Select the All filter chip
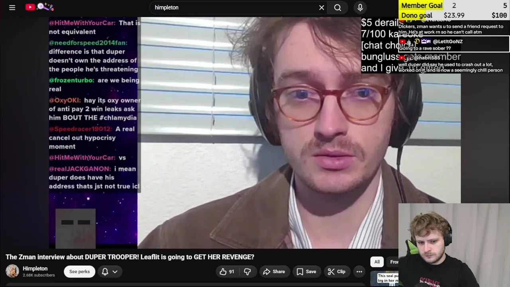This screenshot has height=287, width=510. point(377,262)
